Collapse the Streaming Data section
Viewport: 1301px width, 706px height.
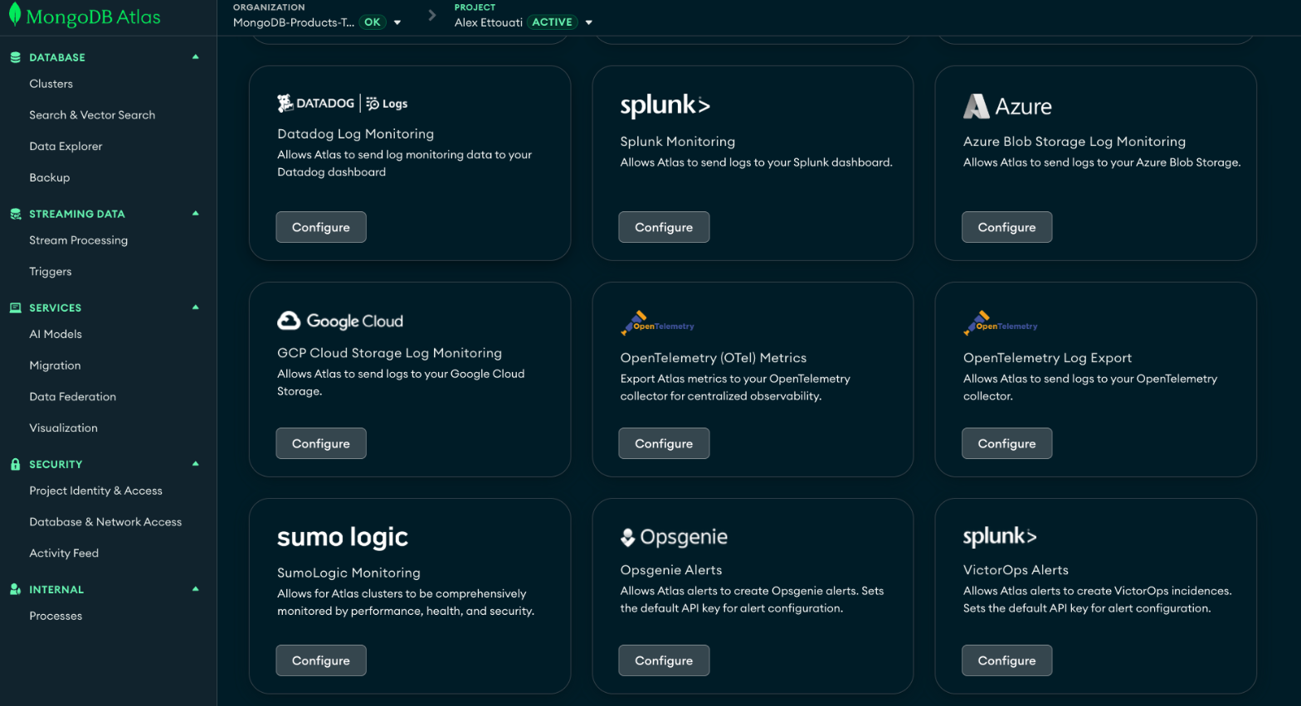[x=196, y=214]
